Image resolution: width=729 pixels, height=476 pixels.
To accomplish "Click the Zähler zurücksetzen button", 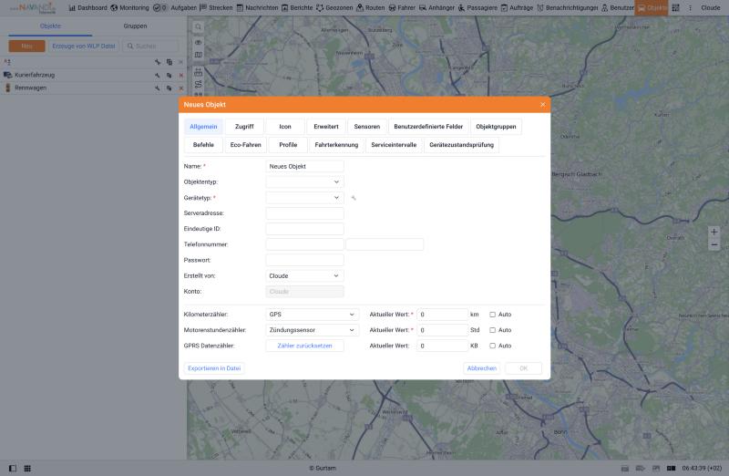I will [304, 346].
